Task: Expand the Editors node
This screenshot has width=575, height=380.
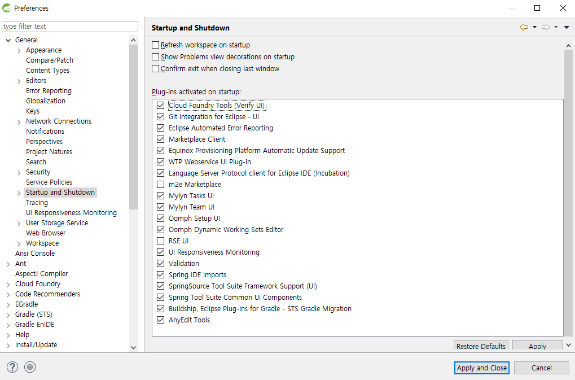Action: pos(19,81)
